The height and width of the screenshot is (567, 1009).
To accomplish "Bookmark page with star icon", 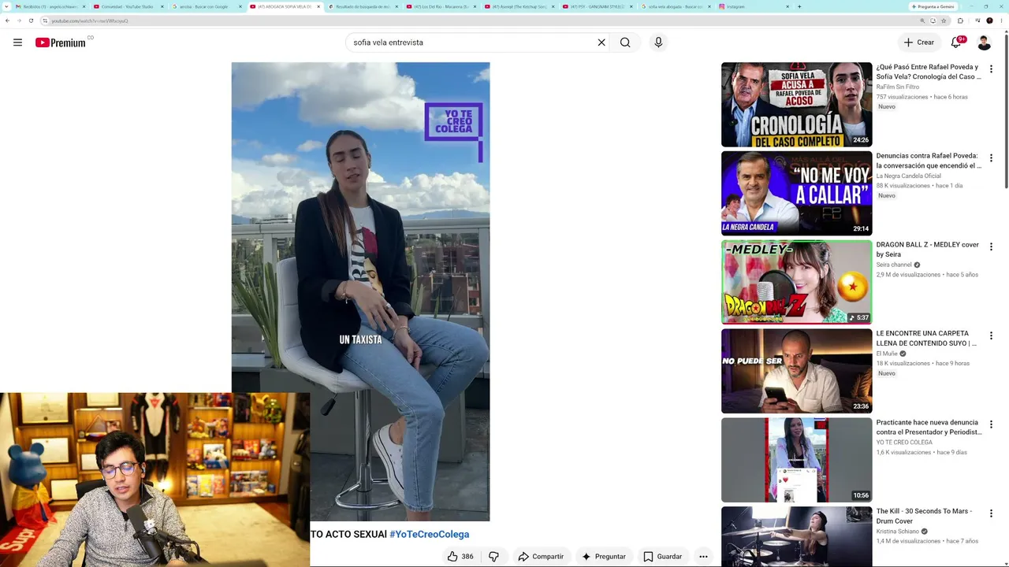I will click(x=944, y=20).
